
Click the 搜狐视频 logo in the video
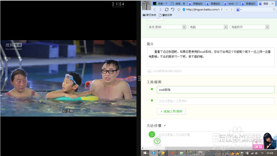click(x=13, y=46)
